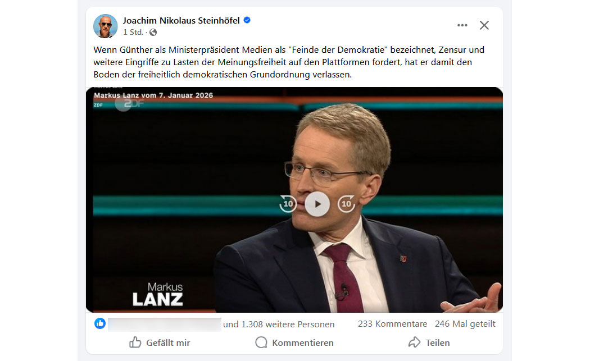
Task: Click the globe public-audience icon
Action: coord(153,33)
